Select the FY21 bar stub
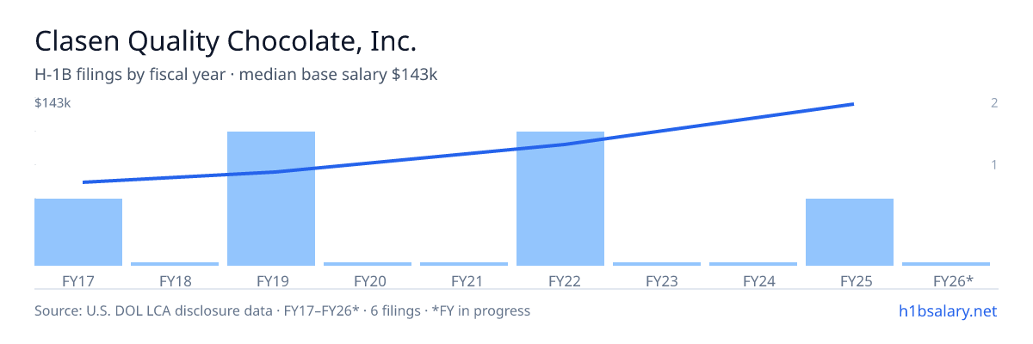This screenshot has width=1033, height=344. 464,264
